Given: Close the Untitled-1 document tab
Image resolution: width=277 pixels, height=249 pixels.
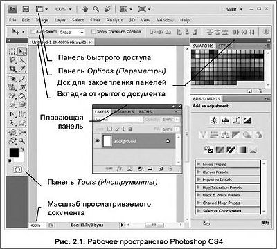Looking at the screenshot, I should (90, 42).
